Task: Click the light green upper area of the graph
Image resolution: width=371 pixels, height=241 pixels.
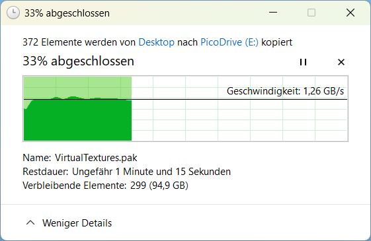Action: pos(77,87)
